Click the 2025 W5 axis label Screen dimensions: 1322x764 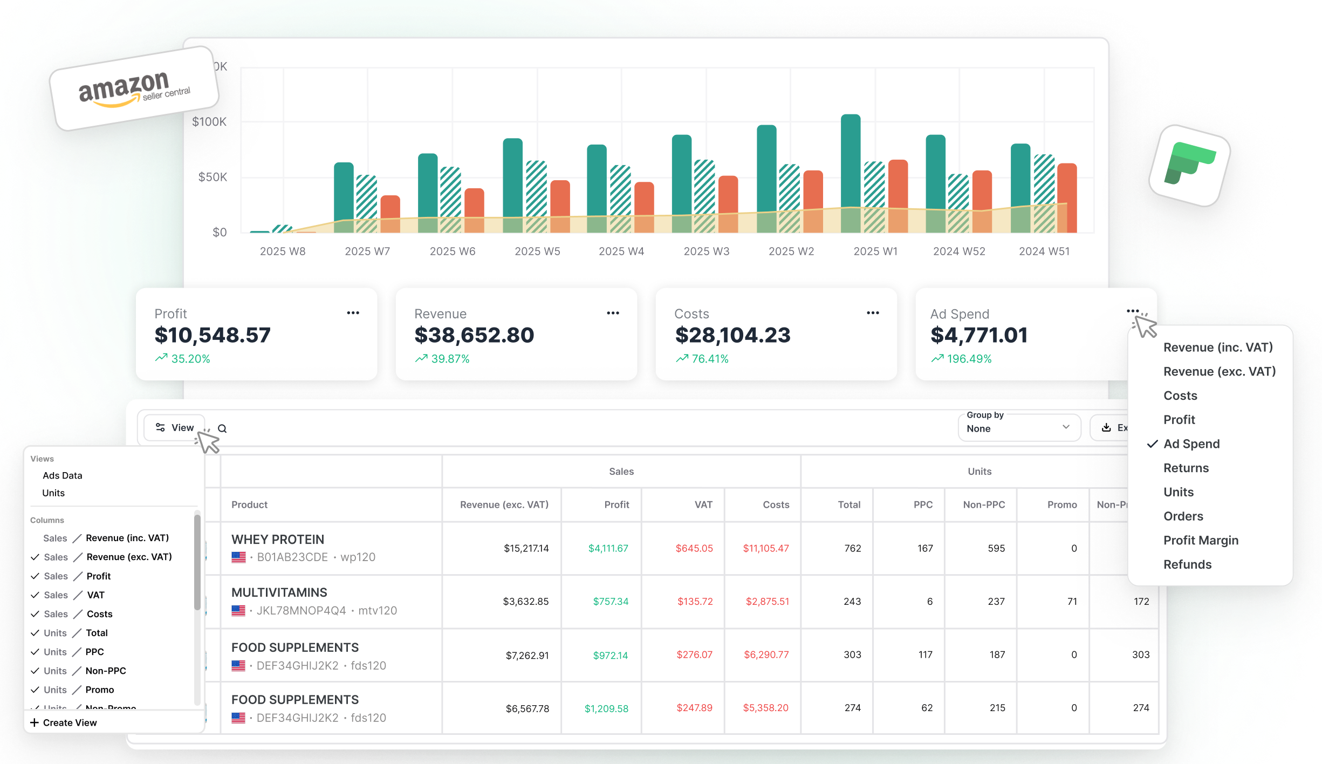tap(537, 251)
